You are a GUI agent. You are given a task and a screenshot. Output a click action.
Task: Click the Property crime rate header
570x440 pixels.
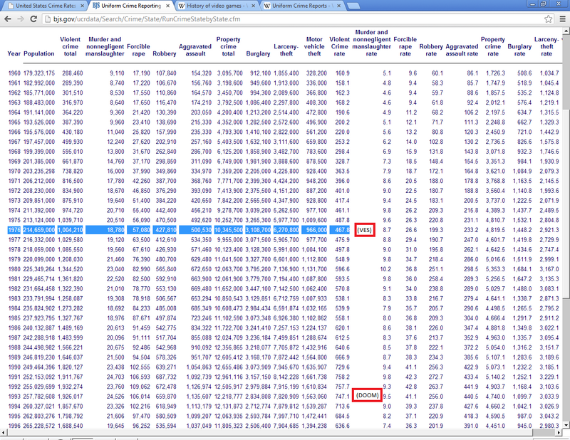click(492, 46)
